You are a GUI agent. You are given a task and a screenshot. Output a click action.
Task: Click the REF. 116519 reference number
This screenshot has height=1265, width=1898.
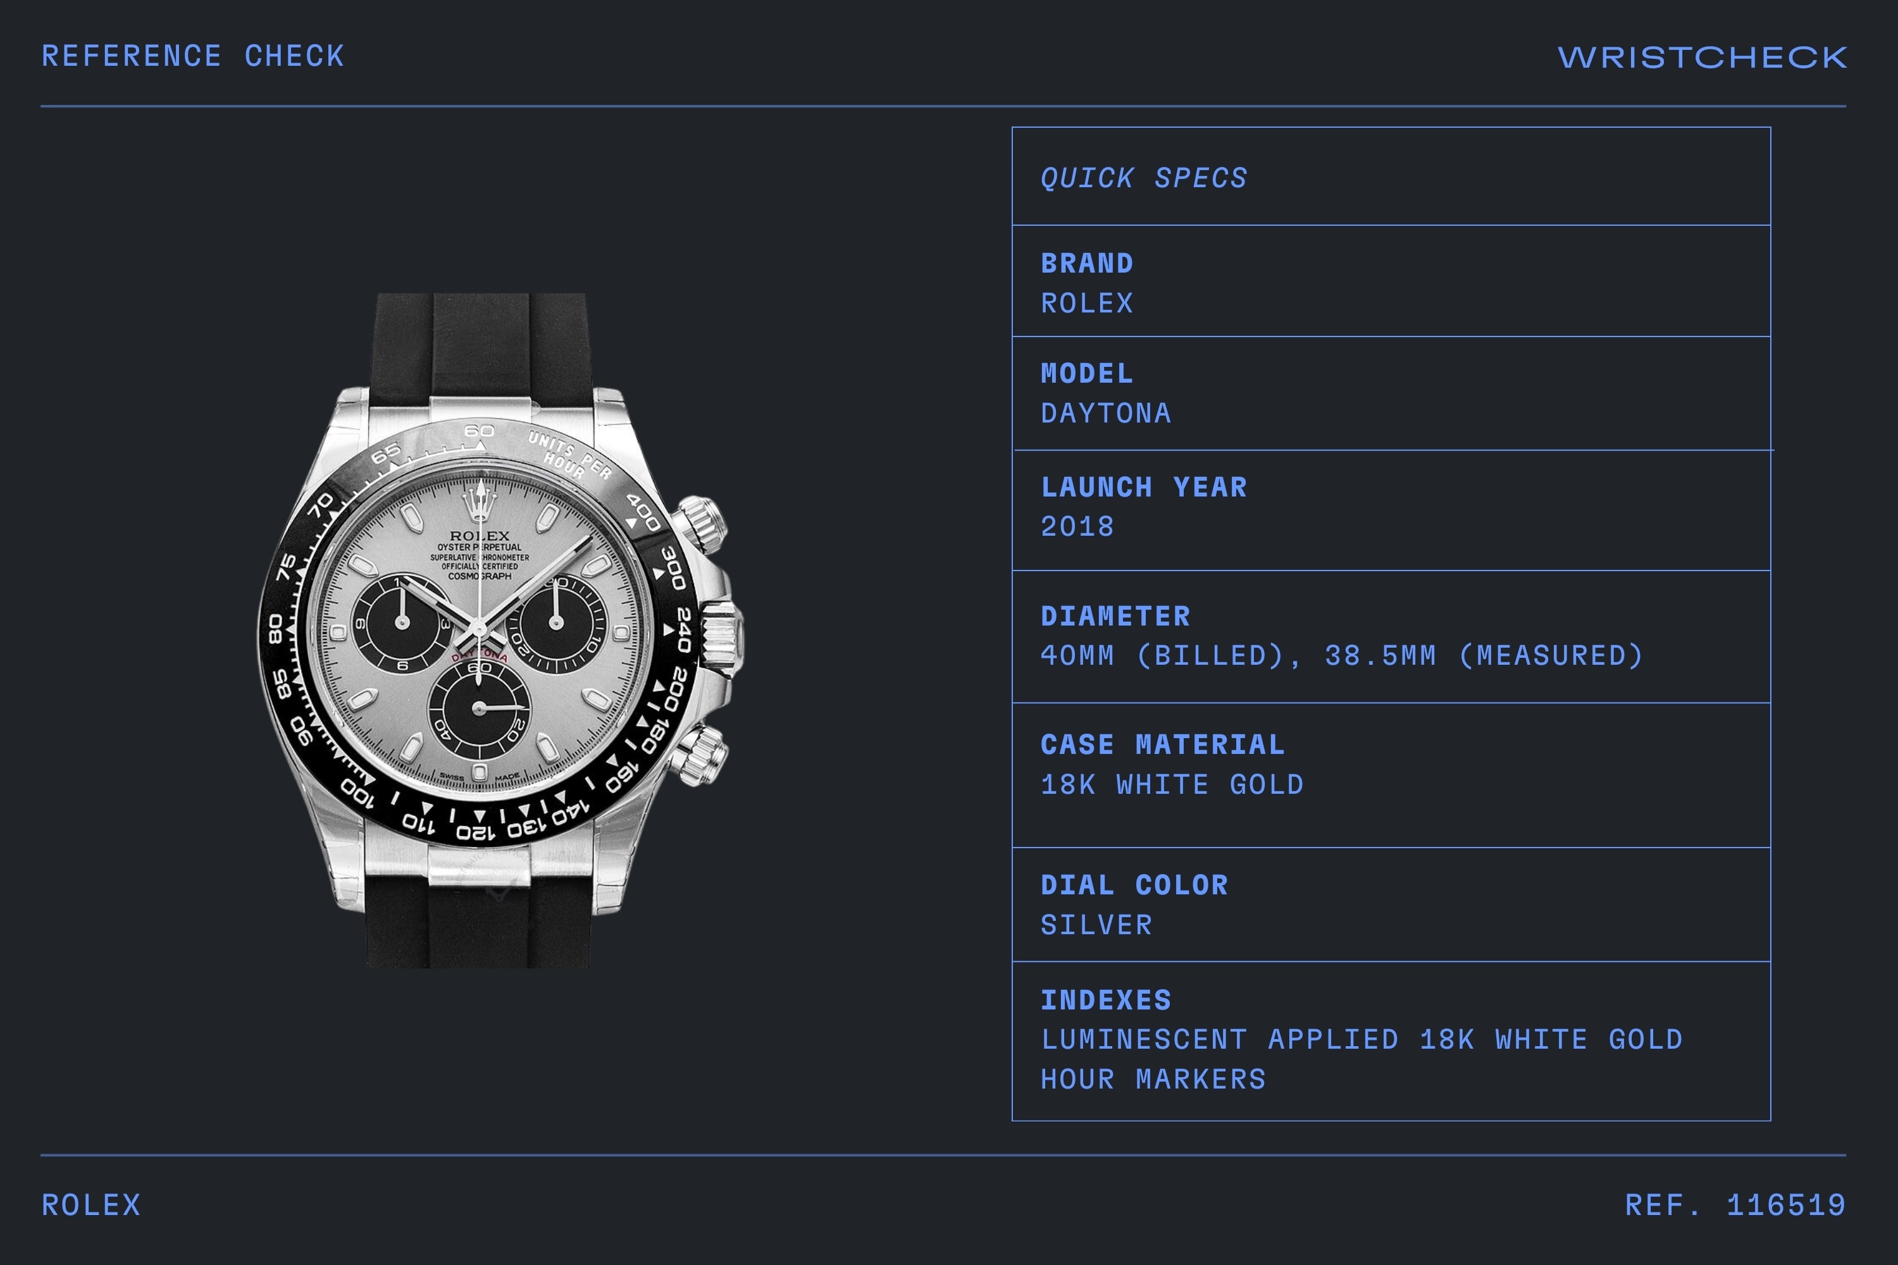tap(1735, 1206)
